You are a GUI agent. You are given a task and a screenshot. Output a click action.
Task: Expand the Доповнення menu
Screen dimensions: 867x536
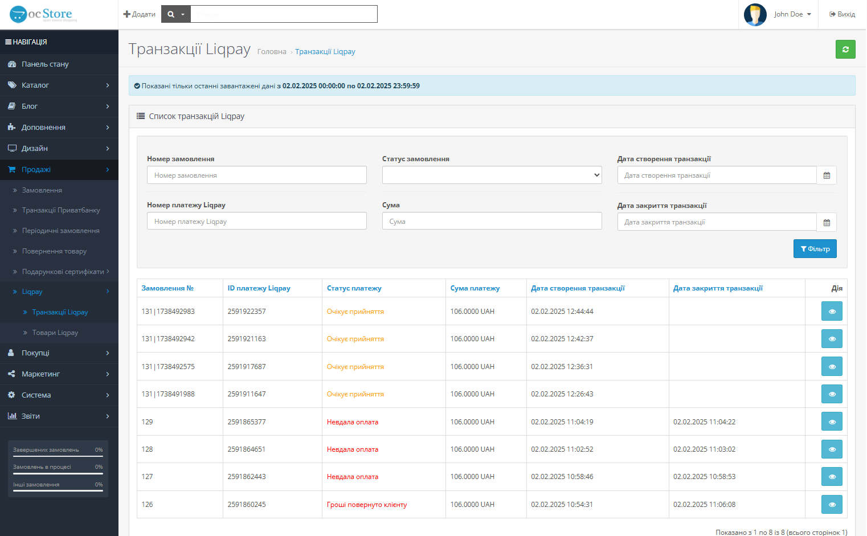[x=59, y=128]
